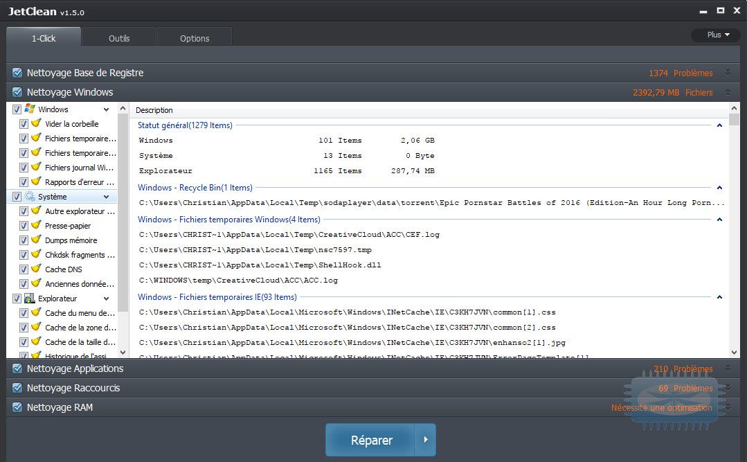Uncheck Vider la corbeille checkbox
This screenshot has width=747, height=462.
[24, 124]
